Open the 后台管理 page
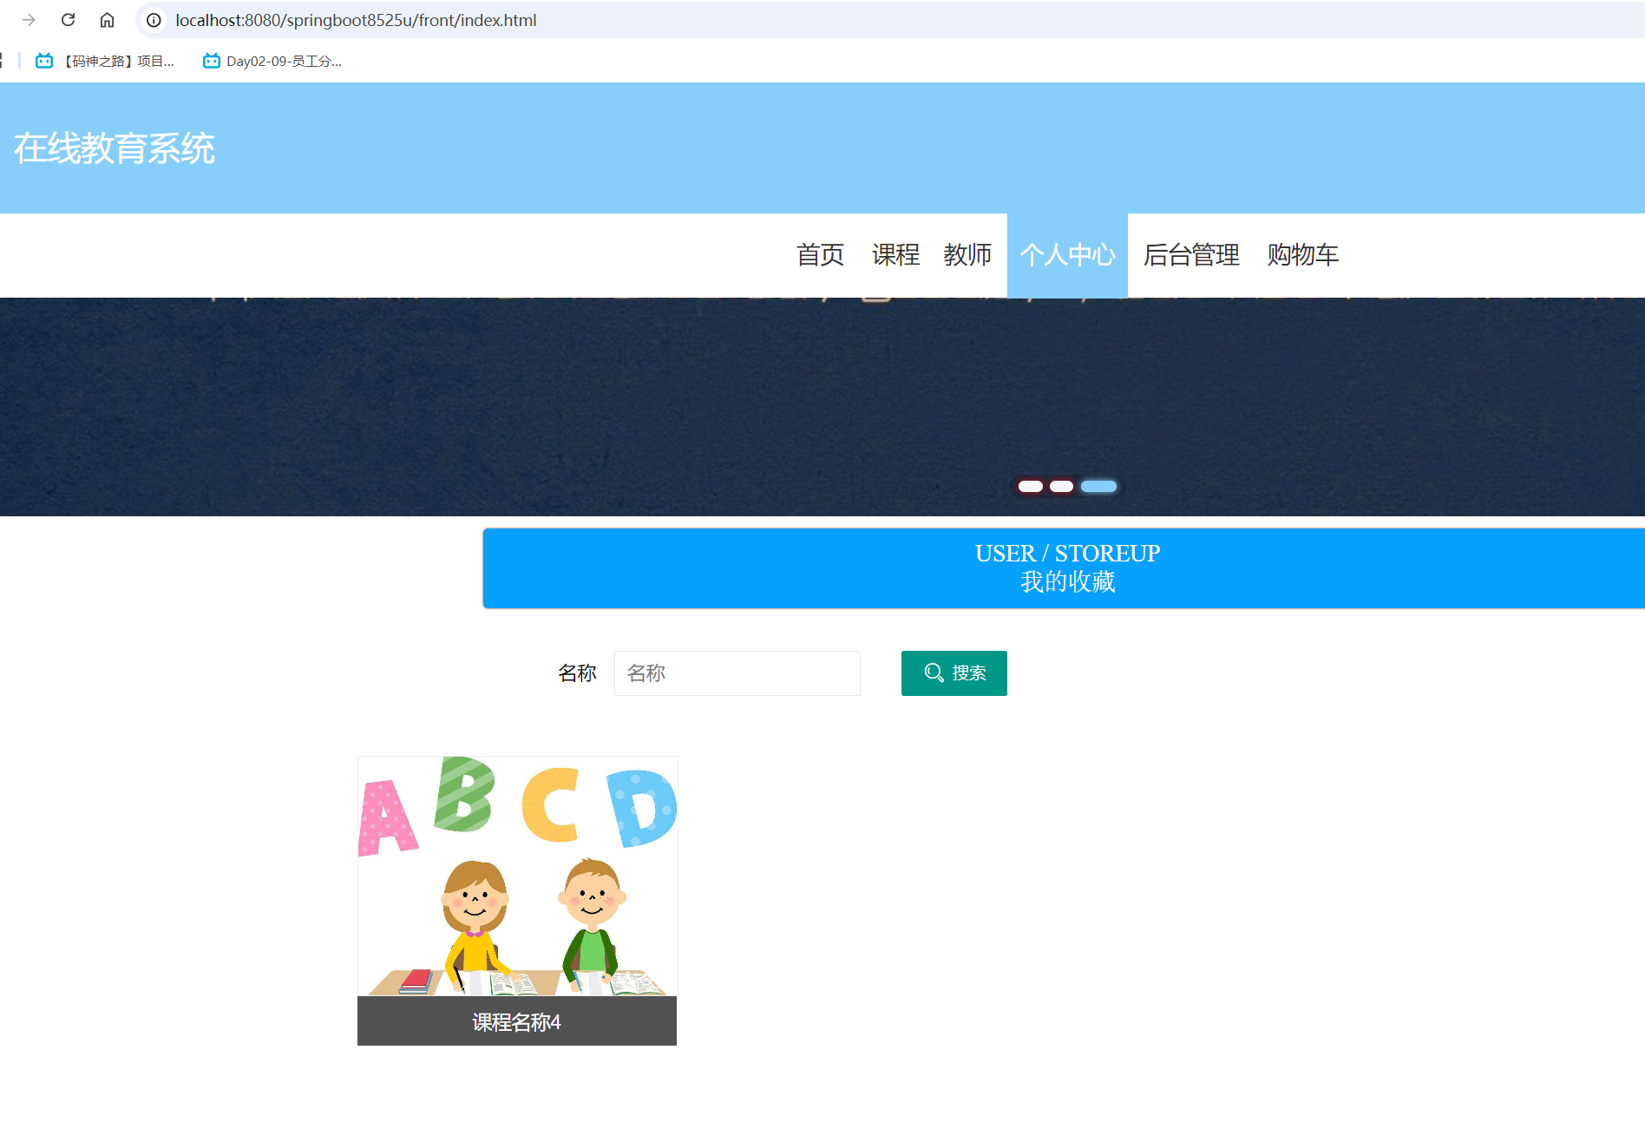The height and width of the screenshot is (1122, 1645). point(1190,255)
